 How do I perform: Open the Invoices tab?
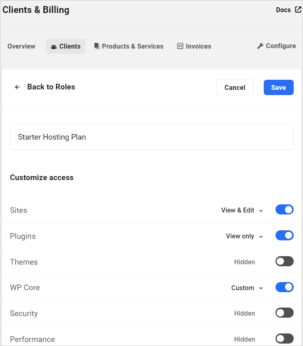tap(198, 46)
